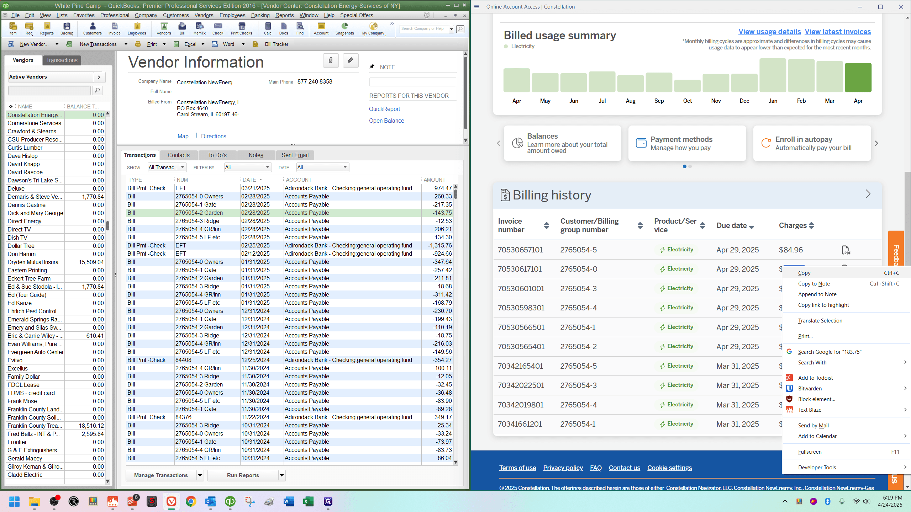Screen dimensions: 911x512
Task: Click the pencil edit vendor icon
Action: tap(351, 60)
